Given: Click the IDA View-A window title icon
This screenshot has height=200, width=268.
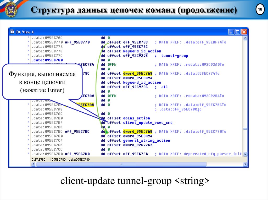Looking at the screenshot, I should [12, 32].
